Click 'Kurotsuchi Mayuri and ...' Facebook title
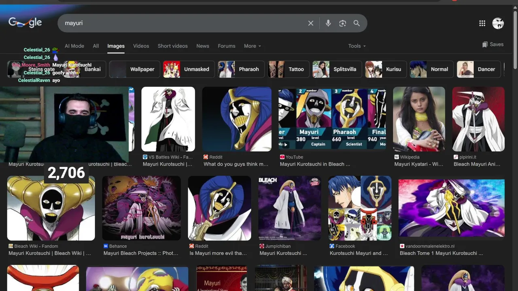This screenshot has width=518, height=291. click(x=359, y=253)
